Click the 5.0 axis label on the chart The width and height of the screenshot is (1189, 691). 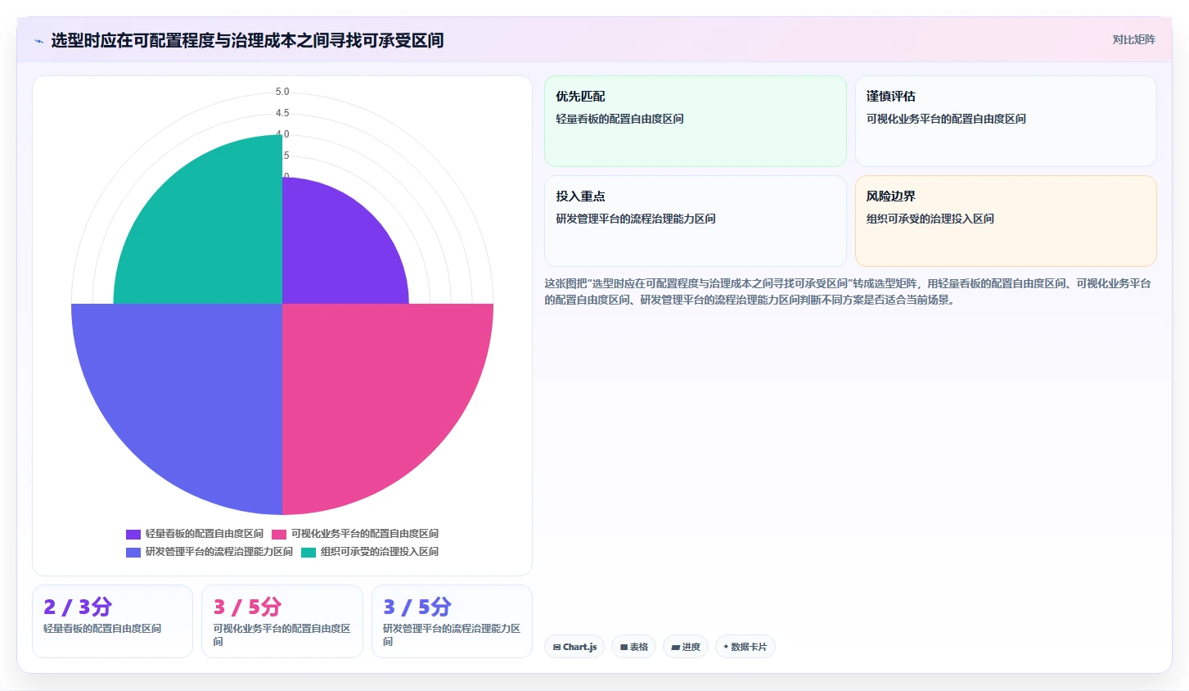click(282, 92)
